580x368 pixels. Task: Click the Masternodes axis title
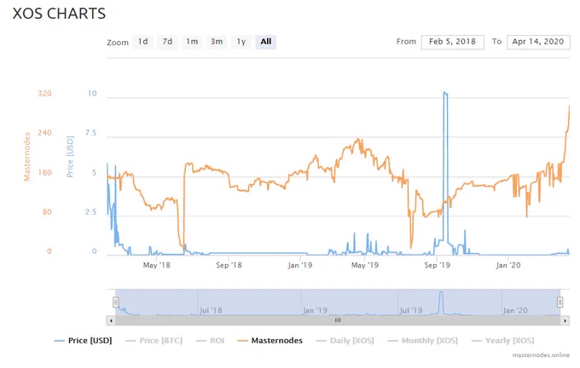click(x=26, y=157)
